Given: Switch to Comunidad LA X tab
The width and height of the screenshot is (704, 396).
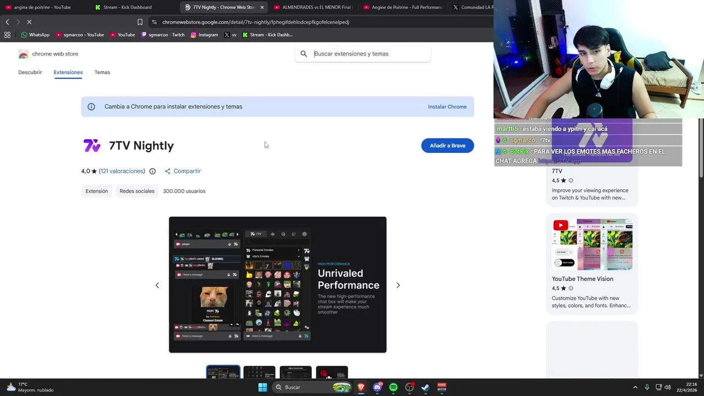Looking at the screenshot, I should pos(473,7).
